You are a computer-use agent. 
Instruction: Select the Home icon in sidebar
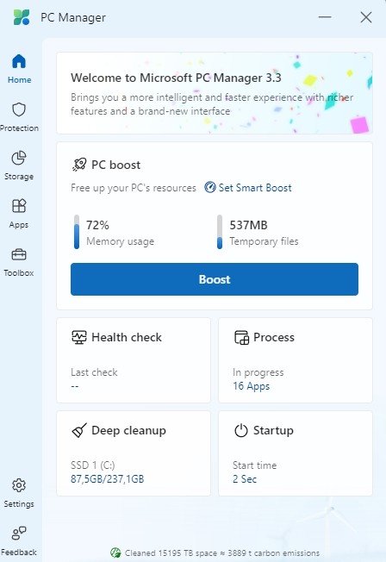tap(19, 61)
